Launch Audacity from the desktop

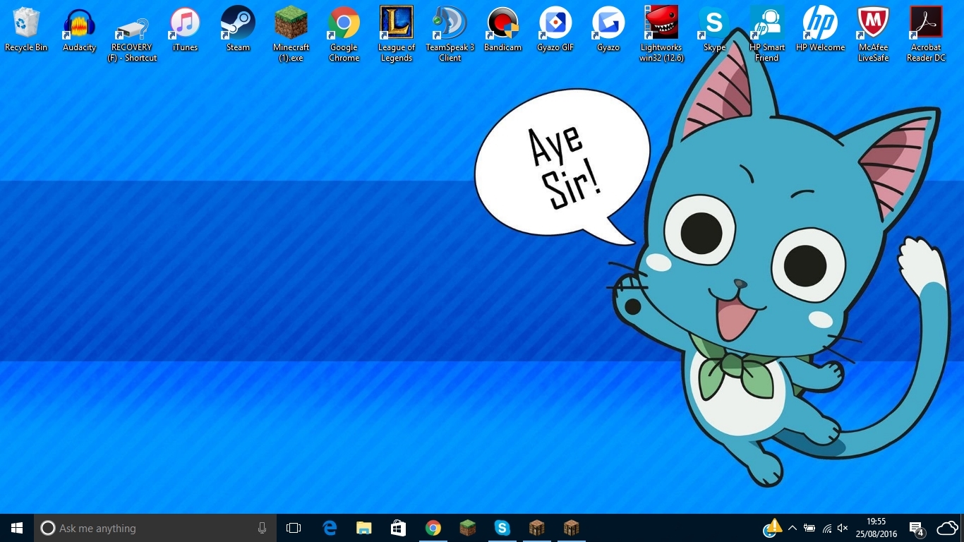point(79,30)
